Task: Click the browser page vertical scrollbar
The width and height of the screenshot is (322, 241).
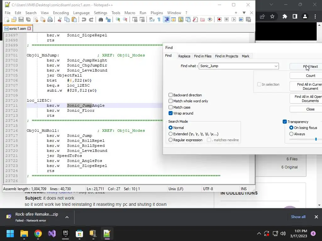Action: [x=319, y=115]
